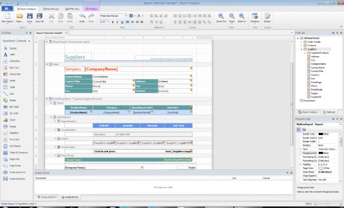Toggle Underline font formatting
Image resolution: width=344 pixels, height=208 pixels.
click(122, 22)
